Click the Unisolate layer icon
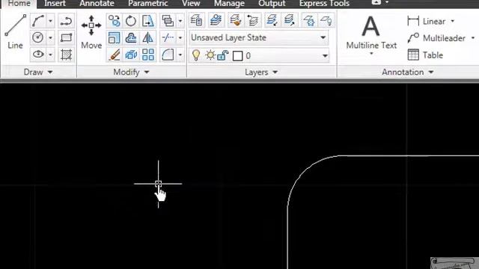479x269 pixels. 290,20
